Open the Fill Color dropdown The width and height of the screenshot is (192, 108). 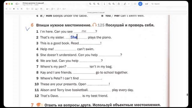pyautogui.click(x=59, y=9)
